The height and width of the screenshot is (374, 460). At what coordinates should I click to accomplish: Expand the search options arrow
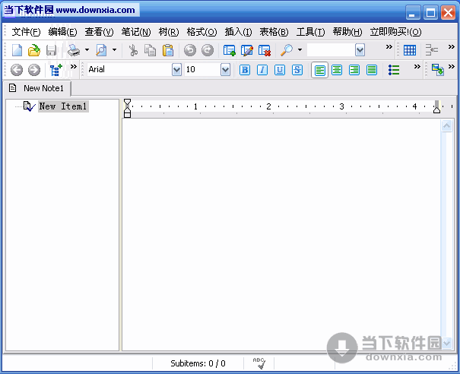[x=300, y=50]
